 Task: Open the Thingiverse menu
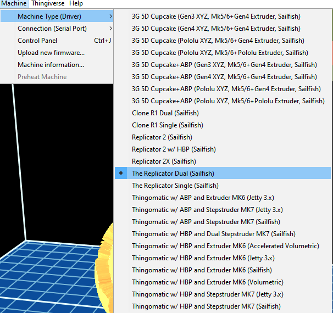coord(48,4)
